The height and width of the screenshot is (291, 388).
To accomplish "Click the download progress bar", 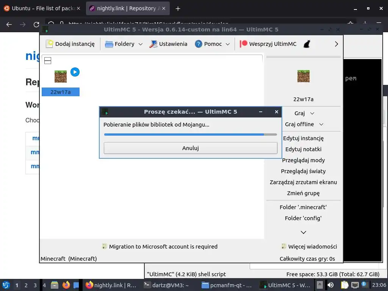I will point(191,135).
